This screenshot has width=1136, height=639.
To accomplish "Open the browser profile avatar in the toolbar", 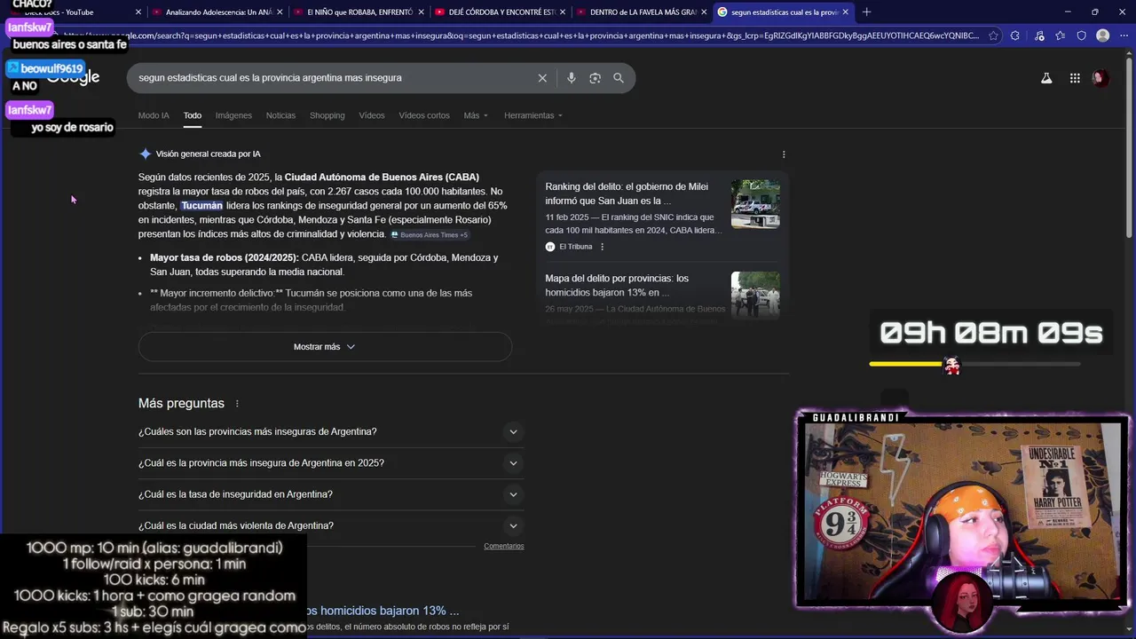I will click(x=1102, y=35).
